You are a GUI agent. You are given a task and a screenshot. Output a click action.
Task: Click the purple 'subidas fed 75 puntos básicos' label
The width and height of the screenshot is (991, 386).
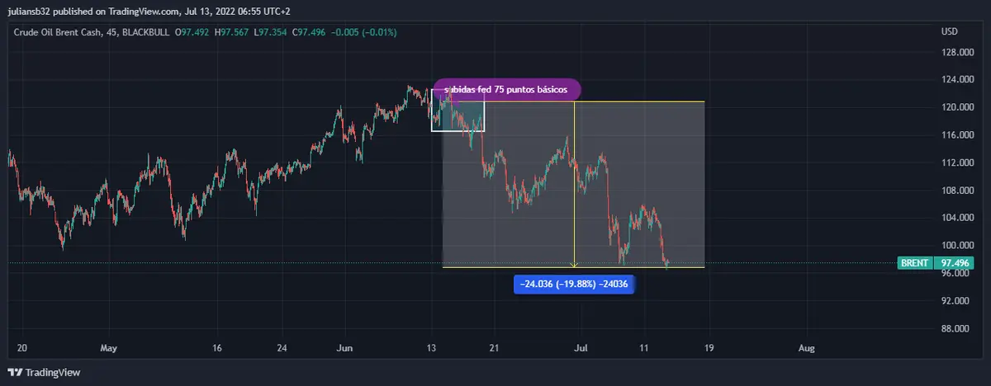506,89
